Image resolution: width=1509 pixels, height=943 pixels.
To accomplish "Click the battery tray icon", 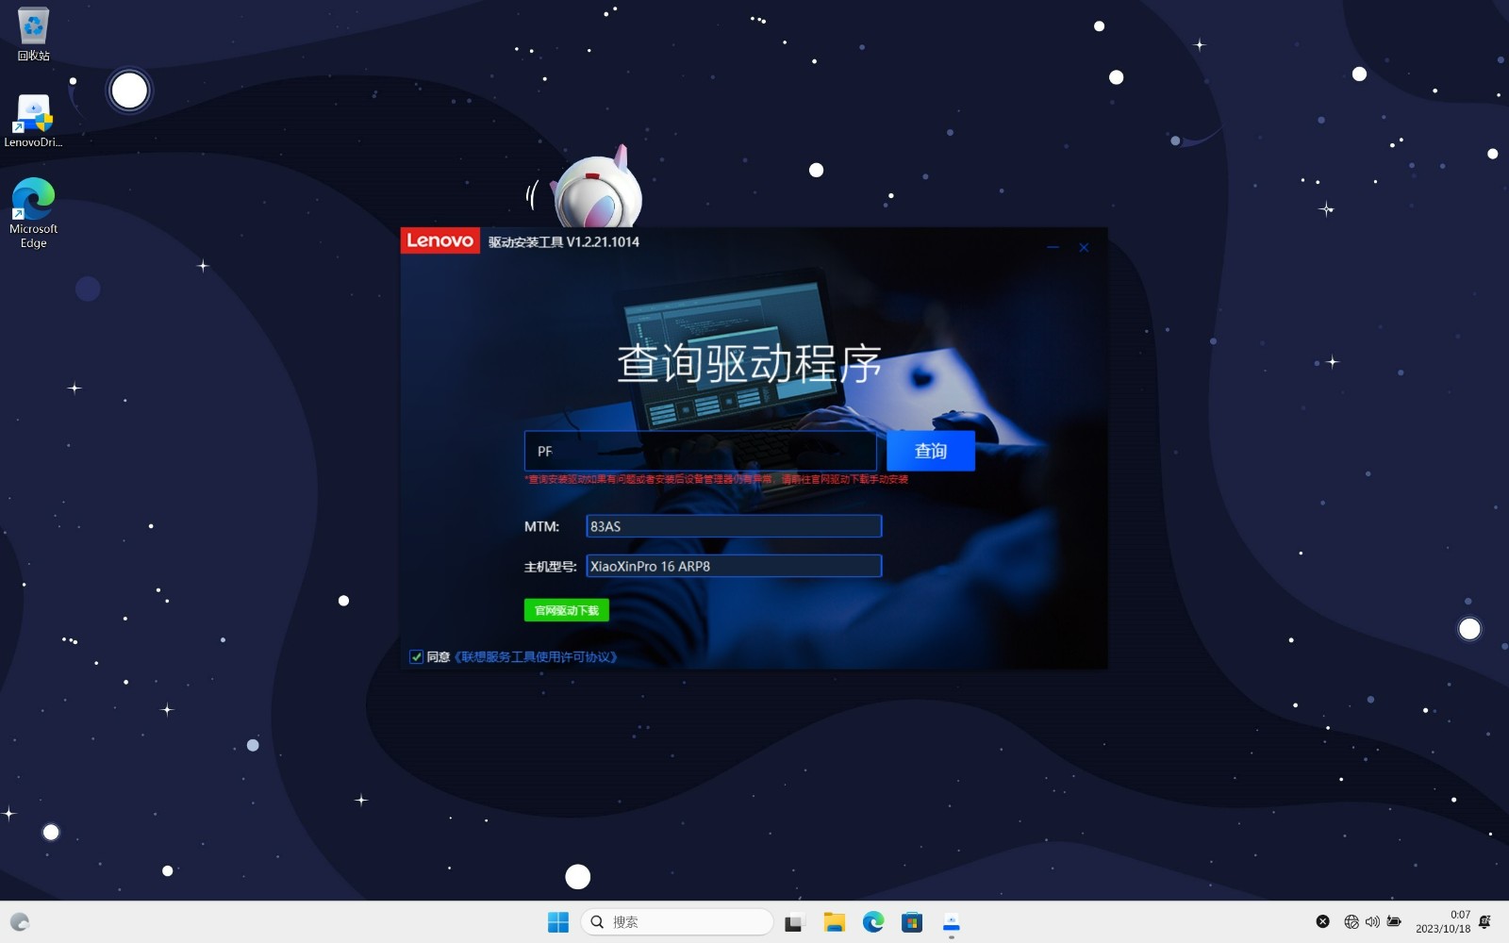I will [1394, 921].
